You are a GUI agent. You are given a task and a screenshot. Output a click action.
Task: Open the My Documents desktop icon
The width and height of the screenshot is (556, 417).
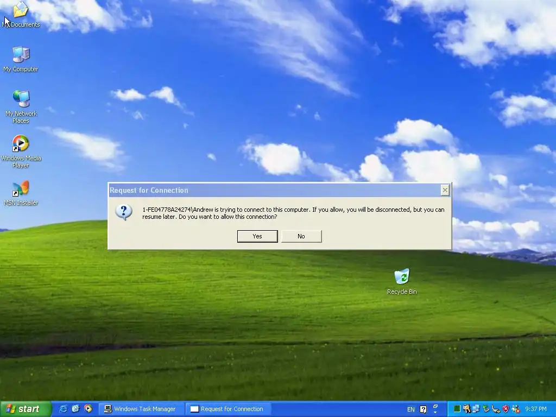[21, 15]
